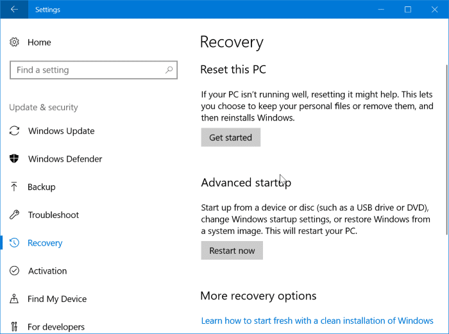The height and width of the screenshot is (334, 449).
Task: Select Troubleshoot in the sidebar
Action: coord(53,215)
